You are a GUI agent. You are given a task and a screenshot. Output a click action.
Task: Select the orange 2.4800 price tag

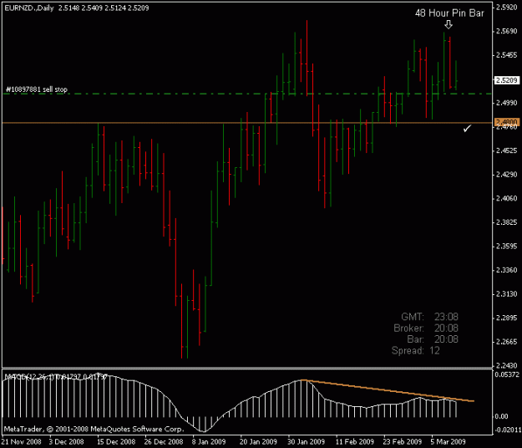coord(506,122)
